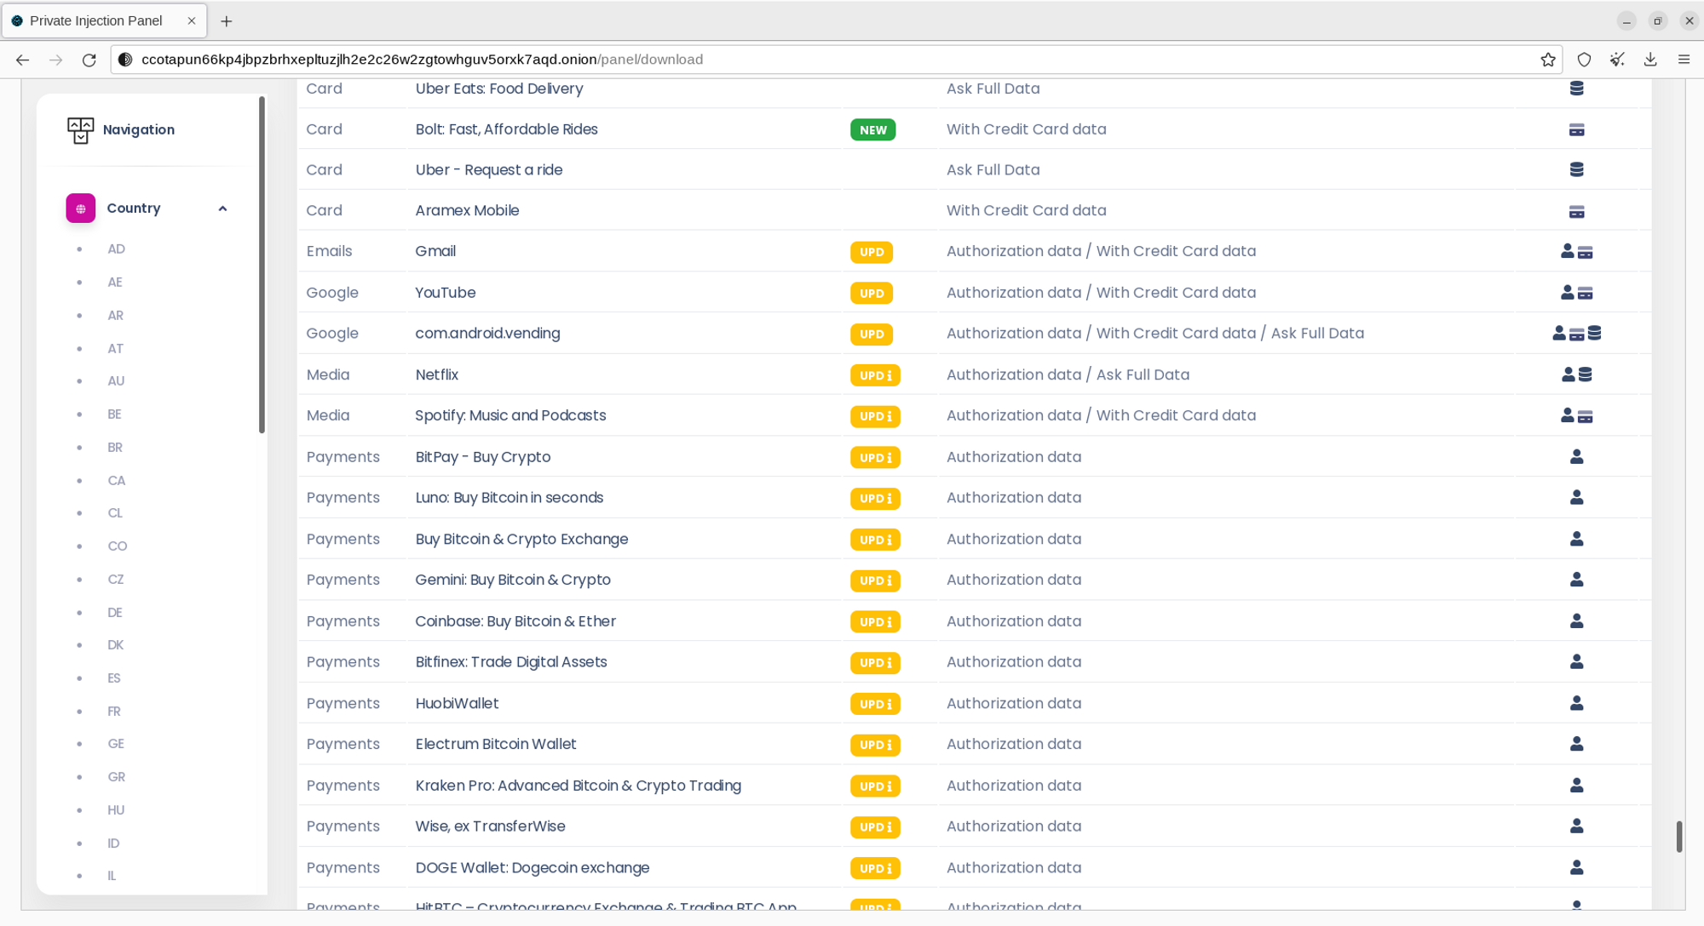Click the green NEW badge on Bolt
Screen dimensions: 1704x926
pyautogui.click(x=872, y=130)
